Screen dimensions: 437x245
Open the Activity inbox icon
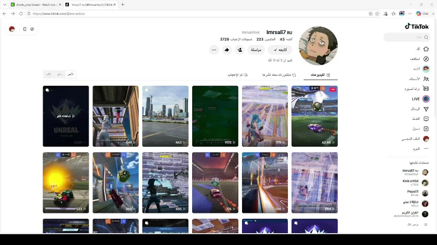(x=426, y=119)
